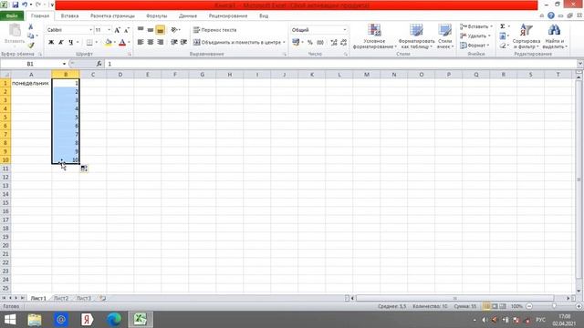The image size is (584, 328).
Task: Open the font size 11 dropdown
Action: click(x=109, y=30)
